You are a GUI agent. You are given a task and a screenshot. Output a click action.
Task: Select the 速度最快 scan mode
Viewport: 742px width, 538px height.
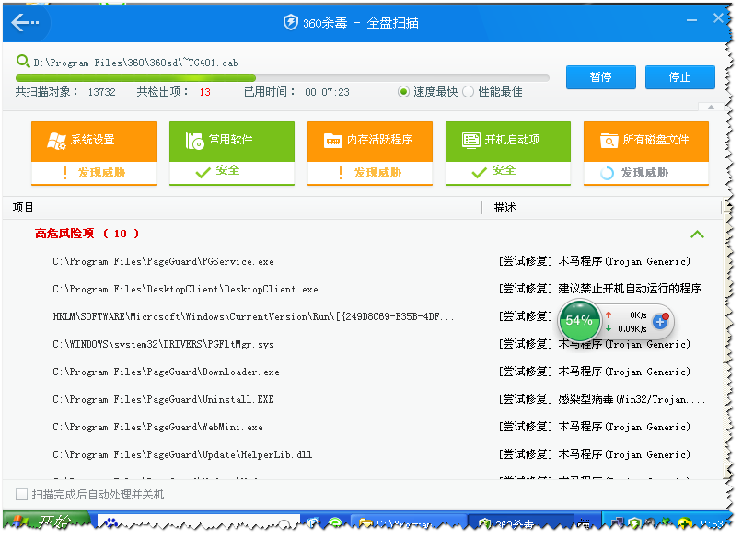pos(404,92)
